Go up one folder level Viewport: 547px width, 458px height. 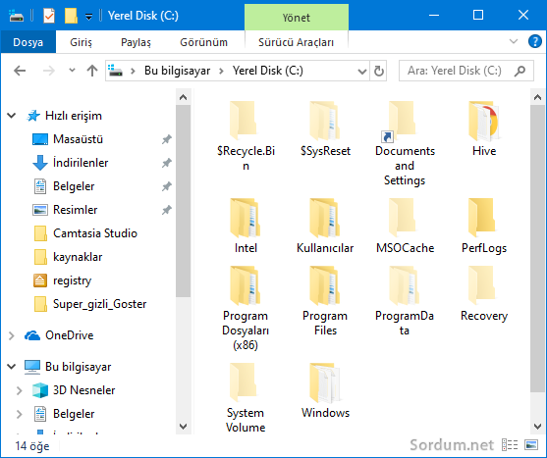92,71
